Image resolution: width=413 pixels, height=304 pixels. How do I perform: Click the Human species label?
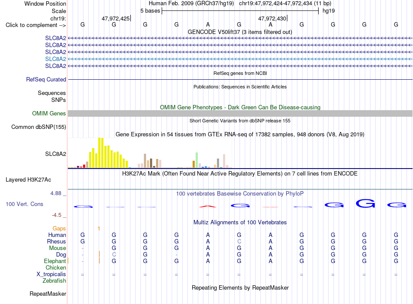(x=57, y=235)
